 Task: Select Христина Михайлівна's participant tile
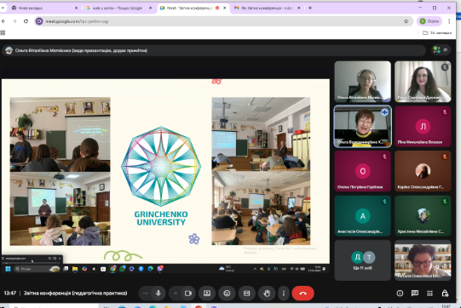(x=423, y=216)
